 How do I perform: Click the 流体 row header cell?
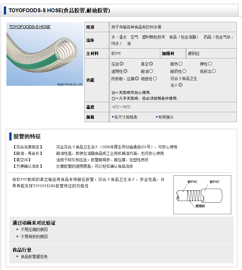point(97,40)
